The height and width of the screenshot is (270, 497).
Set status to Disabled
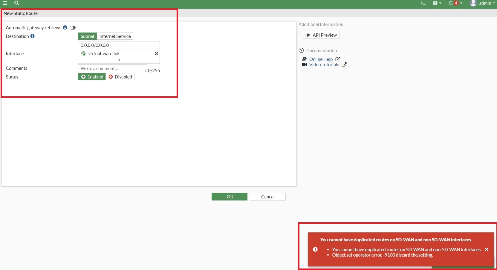click(120, 77)
